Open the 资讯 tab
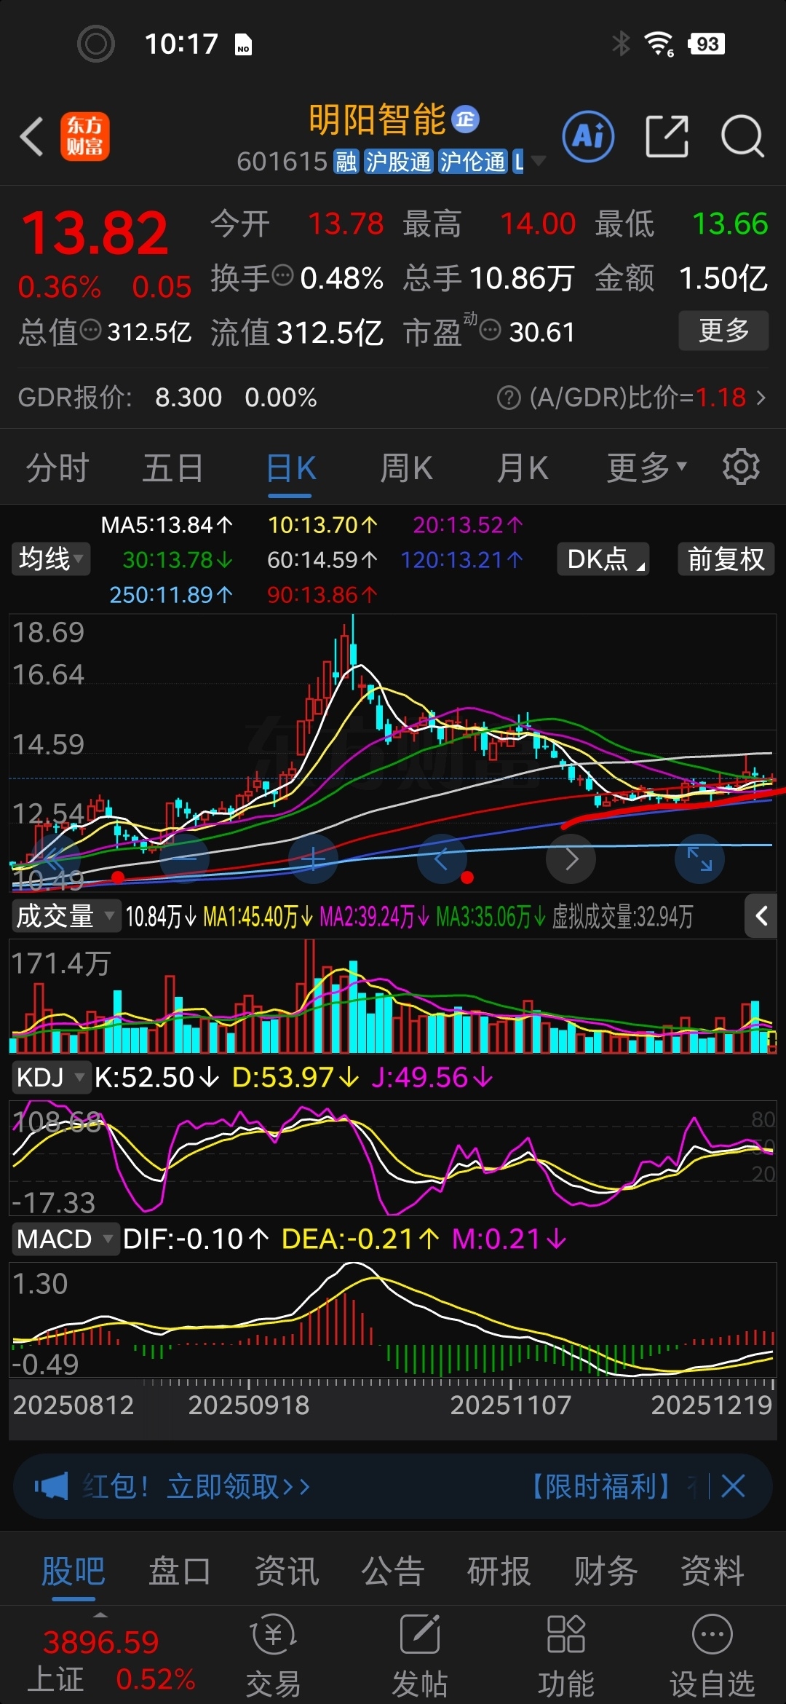 tap(287, 1571)
